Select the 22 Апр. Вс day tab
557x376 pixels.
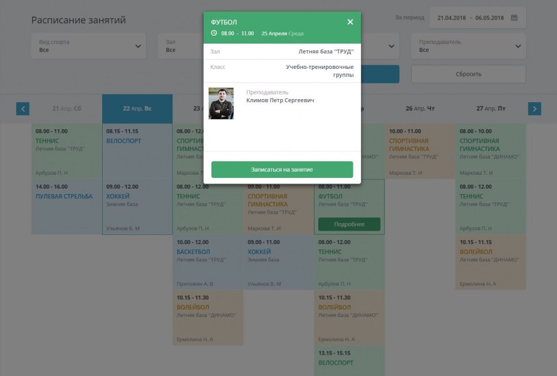(137, 108)
